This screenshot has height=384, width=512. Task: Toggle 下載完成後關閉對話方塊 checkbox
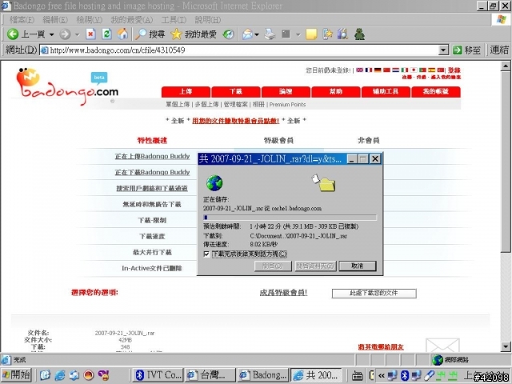[x=206, y=254]
